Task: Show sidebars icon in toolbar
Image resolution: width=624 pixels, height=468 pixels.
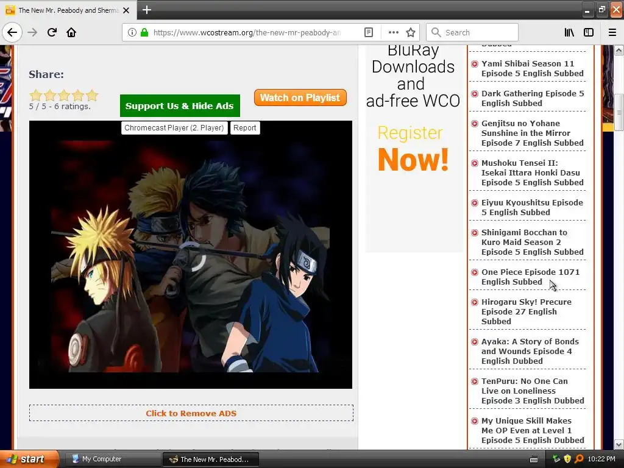Action: pyautogui.click(x=589, y=33)
